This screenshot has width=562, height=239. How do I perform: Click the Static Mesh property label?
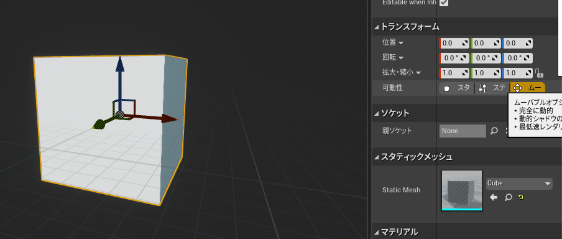point(402,190)
